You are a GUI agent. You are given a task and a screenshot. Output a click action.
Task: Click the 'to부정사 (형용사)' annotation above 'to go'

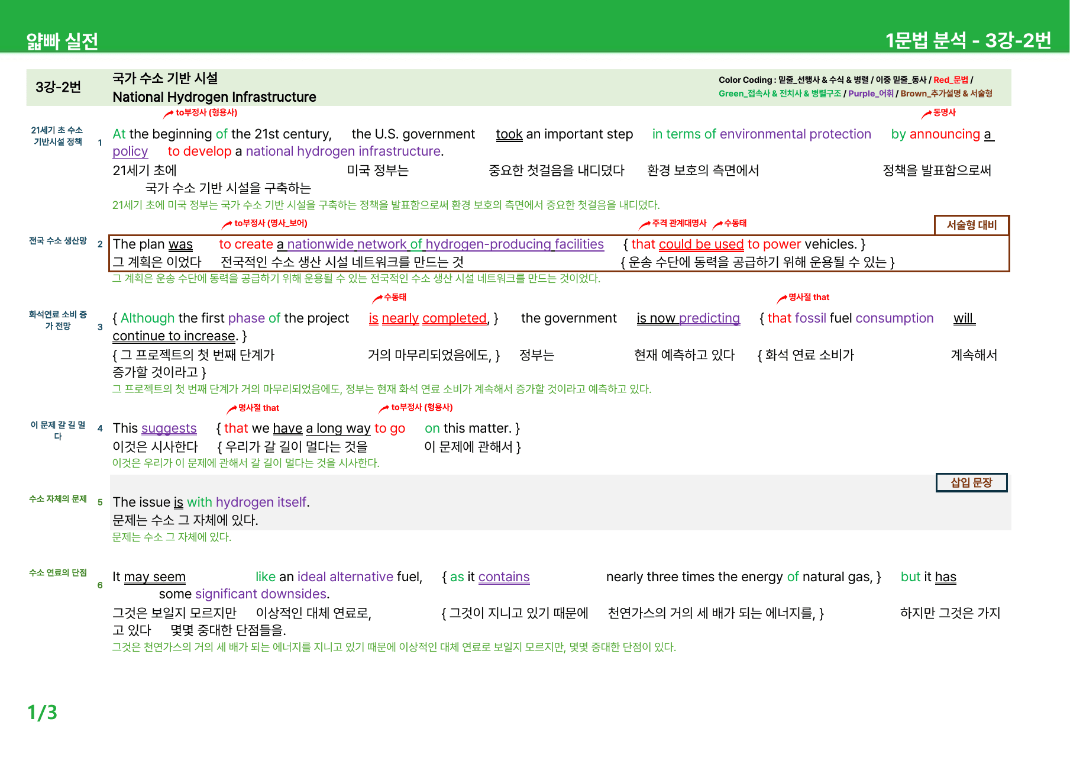(x=422, y=407)
